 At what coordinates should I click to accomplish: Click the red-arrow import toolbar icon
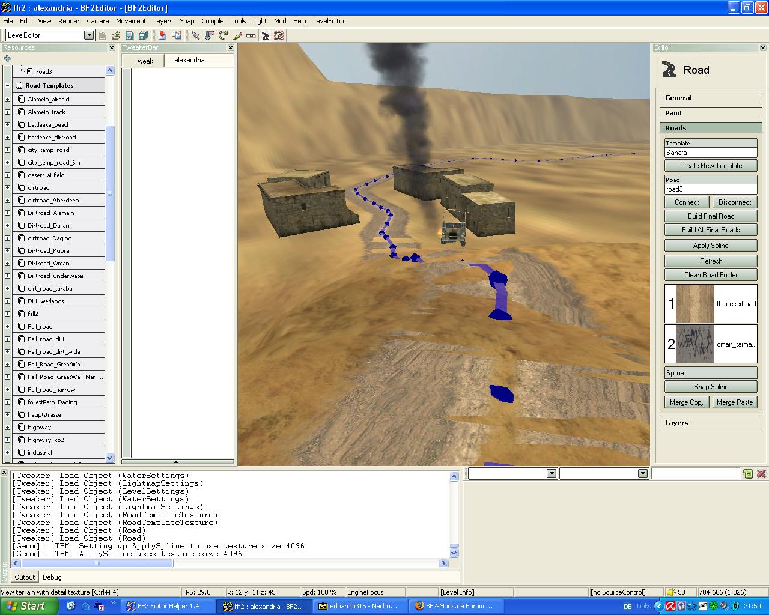162,36
